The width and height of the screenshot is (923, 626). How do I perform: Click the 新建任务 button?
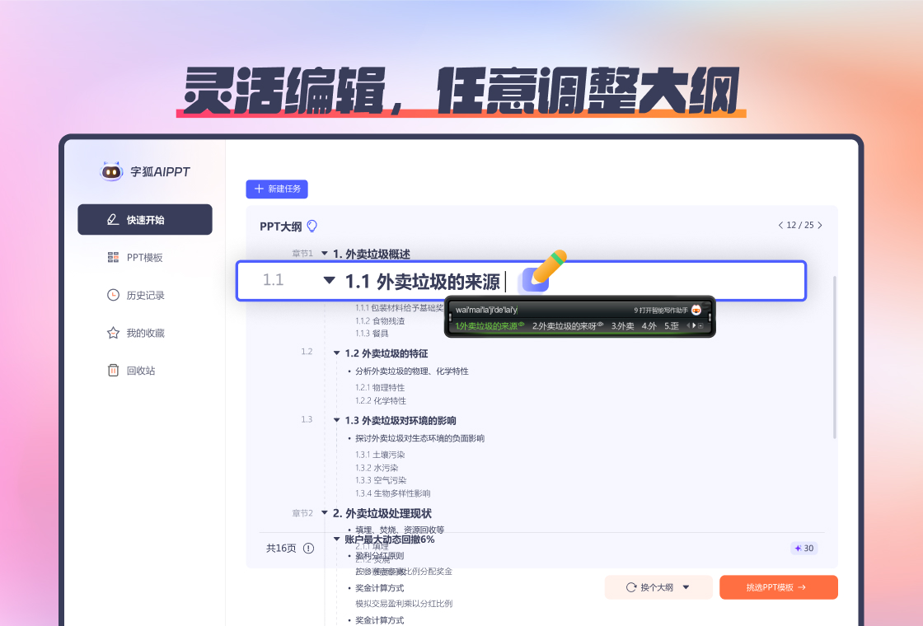tap(277, 189)
